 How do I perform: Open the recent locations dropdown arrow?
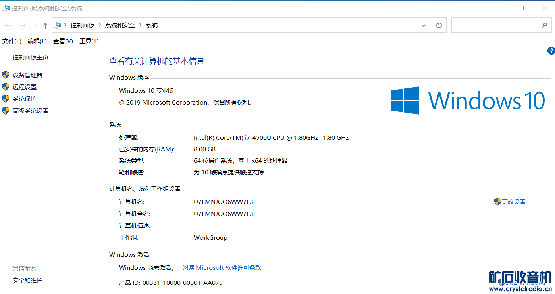pos(35,25)
